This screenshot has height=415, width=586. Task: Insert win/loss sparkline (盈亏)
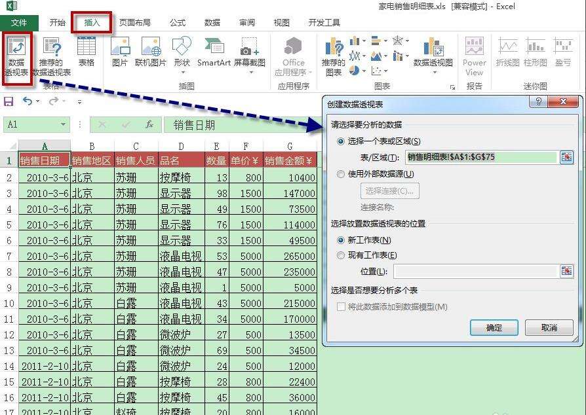pyautogui.click(x=562, y=52)
